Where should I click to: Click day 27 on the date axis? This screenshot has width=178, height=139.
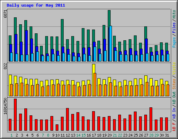click(146, 135)
